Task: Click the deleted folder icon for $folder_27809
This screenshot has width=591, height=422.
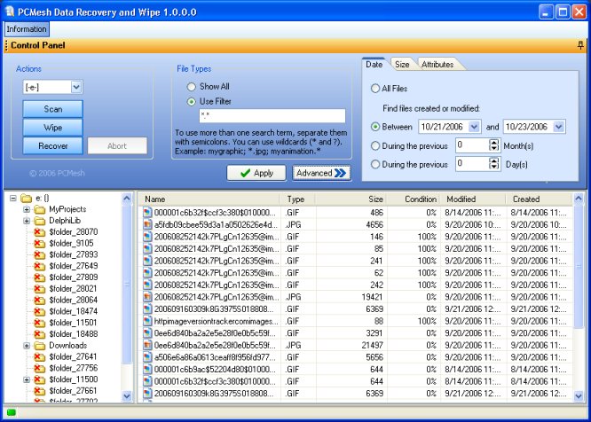Action: [x=39, y=277]
